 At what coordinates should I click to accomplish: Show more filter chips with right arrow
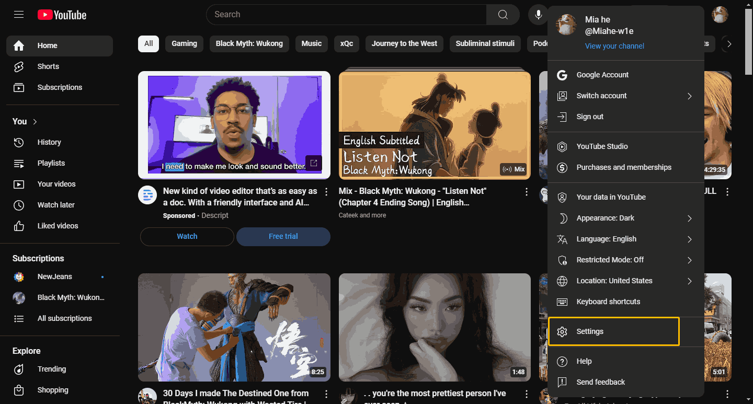tap(729, 44)
